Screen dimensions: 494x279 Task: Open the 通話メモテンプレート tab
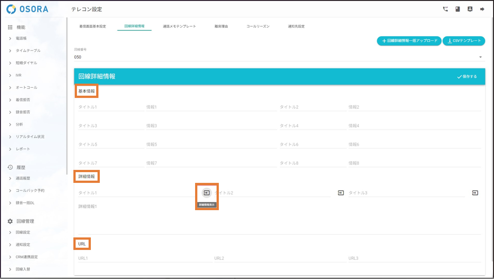point(179,26)
